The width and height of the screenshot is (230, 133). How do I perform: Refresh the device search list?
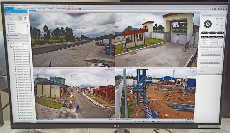pyautogui.click(x=24, y=44)
